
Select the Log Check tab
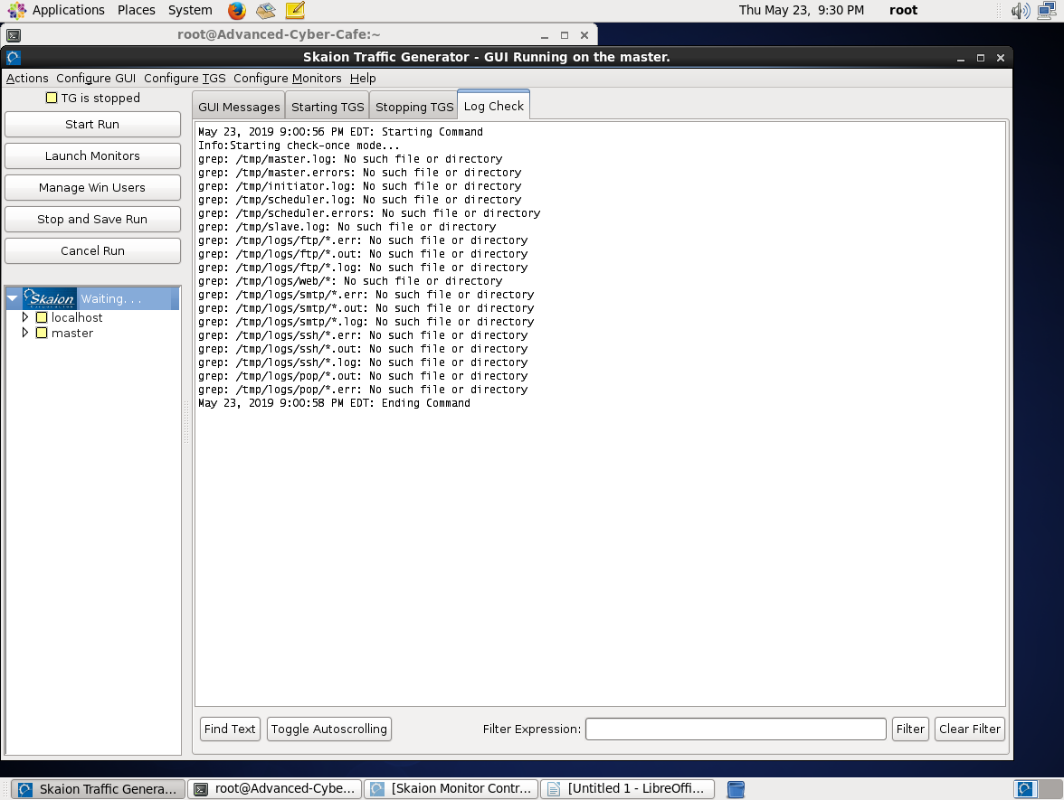[493, 106]
